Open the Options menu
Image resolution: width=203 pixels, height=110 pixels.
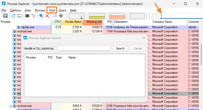point(15,10)
